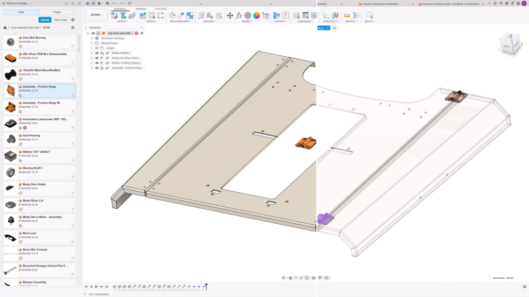This screenshot has height=297, width=529.
Task: Click the Insert Component icon
Action: [114, 15]
